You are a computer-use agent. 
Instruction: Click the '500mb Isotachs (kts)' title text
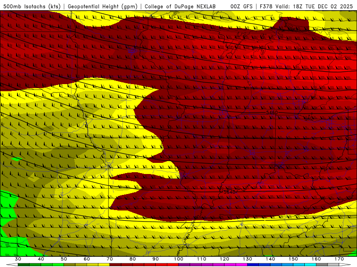tap(32, 6)
